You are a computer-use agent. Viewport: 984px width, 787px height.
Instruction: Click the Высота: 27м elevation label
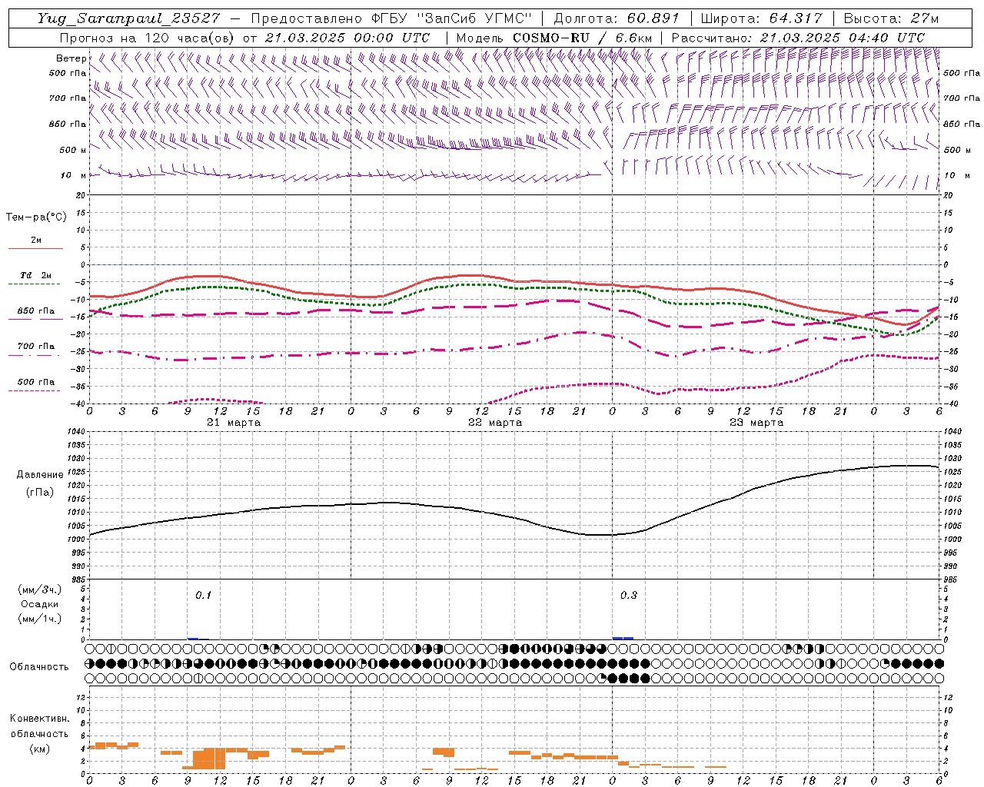pyautogui.click(x=891, y=18)
